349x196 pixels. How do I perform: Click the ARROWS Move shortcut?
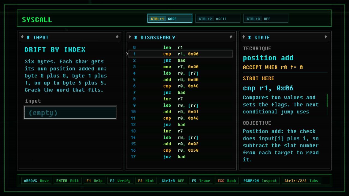point(36,181)
